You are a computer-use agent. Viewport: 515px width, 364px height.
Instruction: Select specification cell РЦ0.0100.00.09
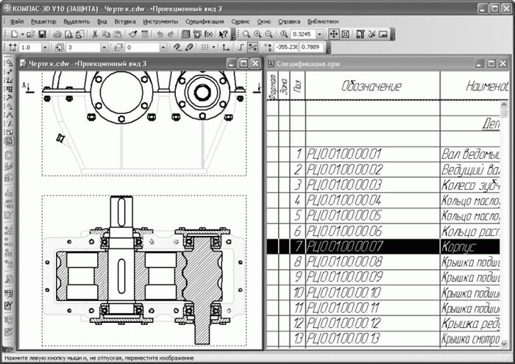click(x=373, y=277)
